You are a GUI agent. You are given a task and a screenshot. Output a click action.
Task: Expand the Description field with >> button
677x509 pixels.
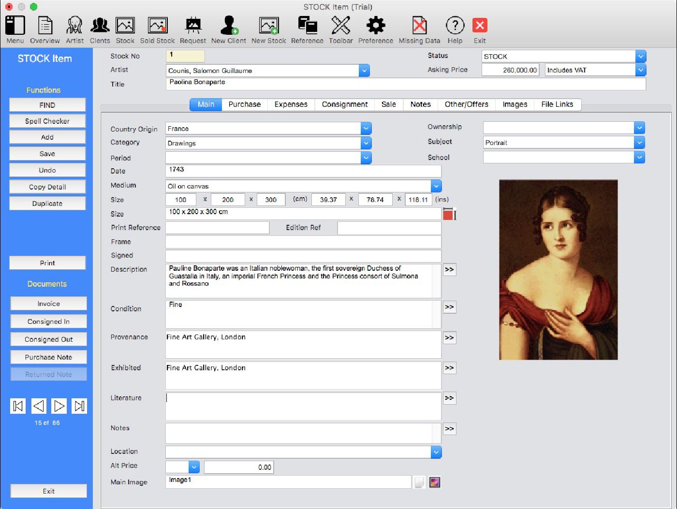[x=449, y=270]
